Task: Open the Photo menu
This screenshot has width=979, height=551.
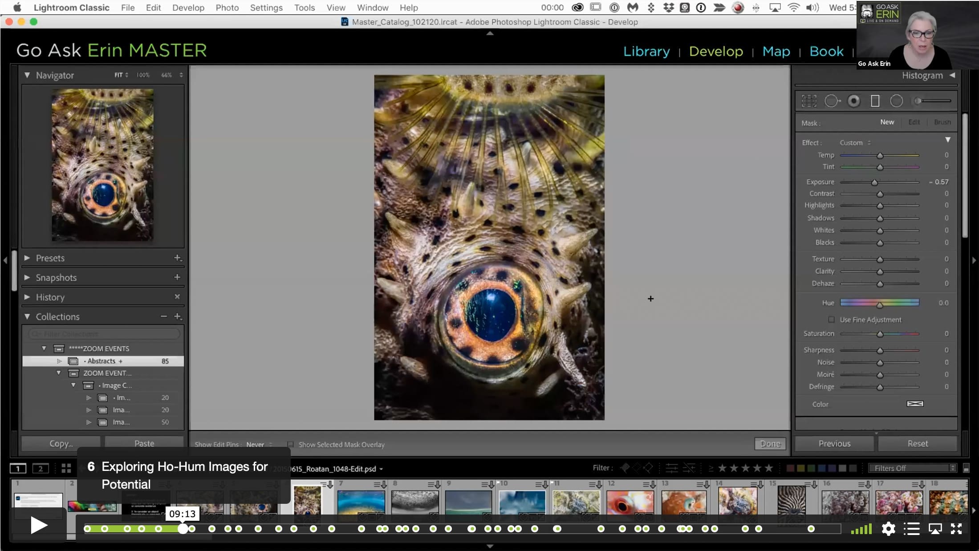Action: (227, 8)
